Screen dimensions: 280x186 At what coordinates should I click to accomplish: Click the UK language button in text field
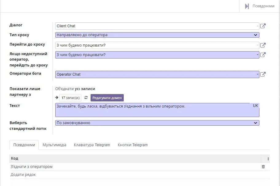[x=255, y=106]
